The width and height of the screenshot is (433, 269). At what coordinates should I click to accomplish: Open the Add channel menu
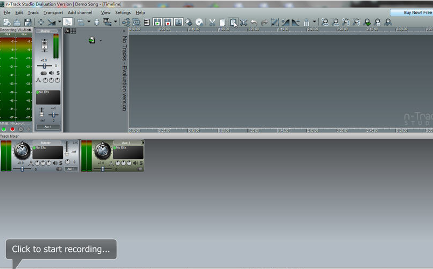80,12
